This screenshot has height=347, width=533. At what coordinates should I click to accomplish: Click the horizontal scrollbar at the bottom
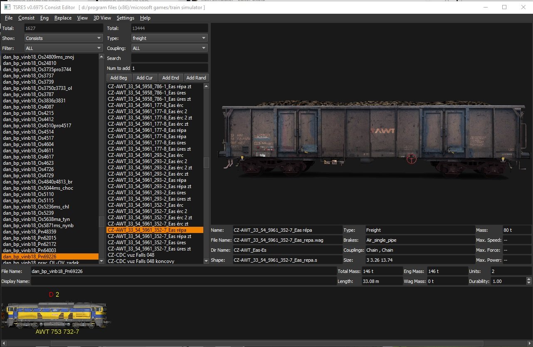266,343
